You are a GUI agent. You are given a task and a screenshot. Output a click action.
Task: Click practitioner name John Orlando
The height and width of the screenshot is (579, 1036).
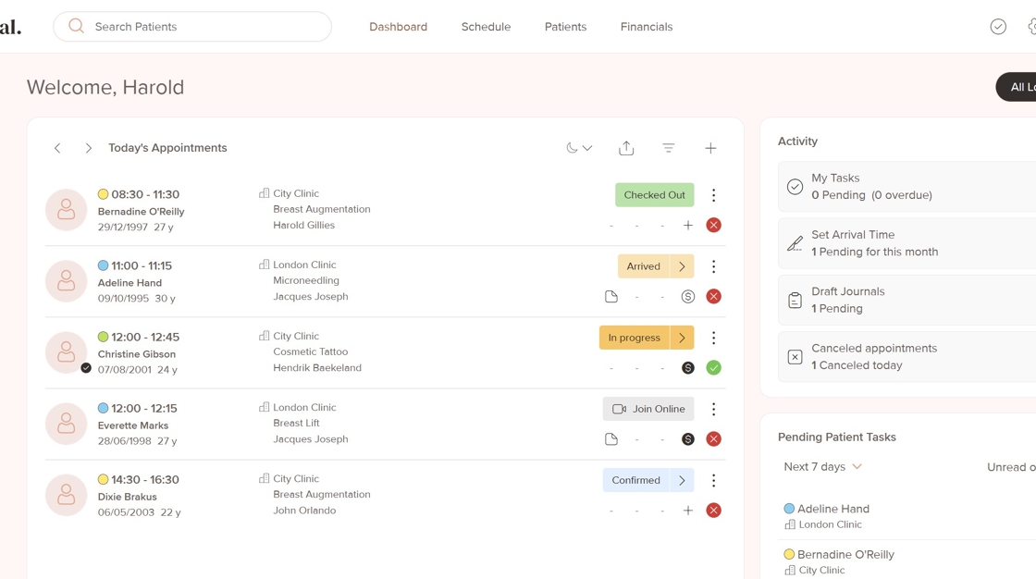[x=304, y=511]
